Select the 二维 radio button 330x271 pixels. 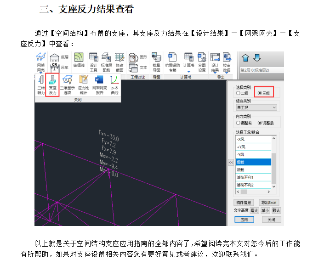tap(238, 93)
